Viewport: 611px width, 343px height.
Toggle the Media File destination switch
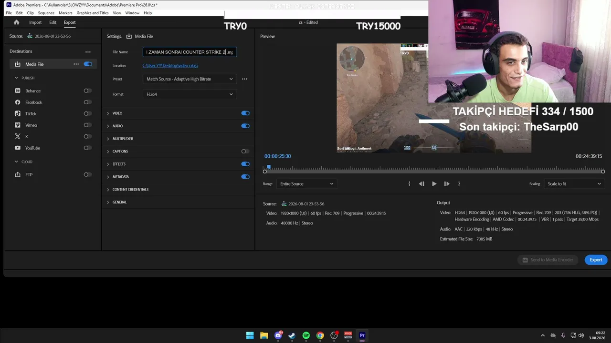point(88,64)
